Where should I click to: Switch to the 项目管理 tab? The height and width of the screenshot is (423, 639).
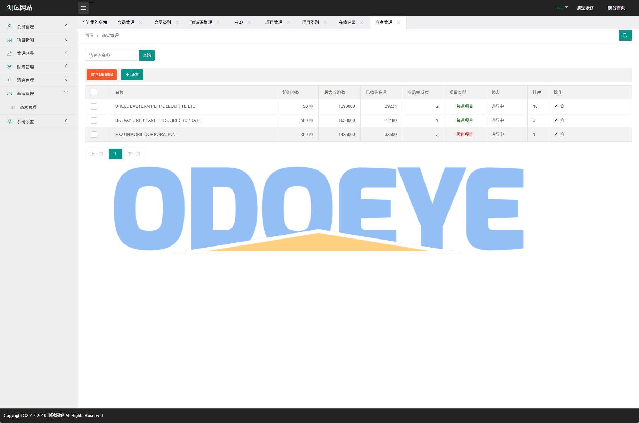[x=274, y=22]
